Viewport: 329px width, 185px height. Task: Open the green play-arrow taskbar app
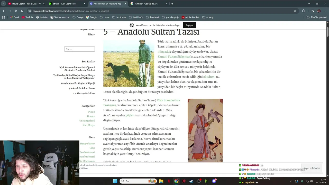pyautogui.click(x=206, y=181)
